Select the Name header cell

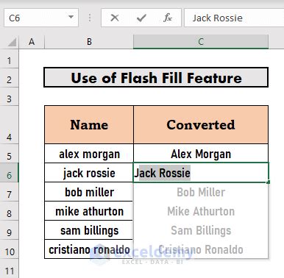pos(89,124)
